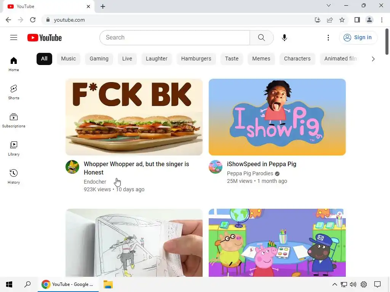This screenshot has height=292, width=390.
Task: Open iShowSpeed in Peppa Pig title
Action: tap(261, 164)
